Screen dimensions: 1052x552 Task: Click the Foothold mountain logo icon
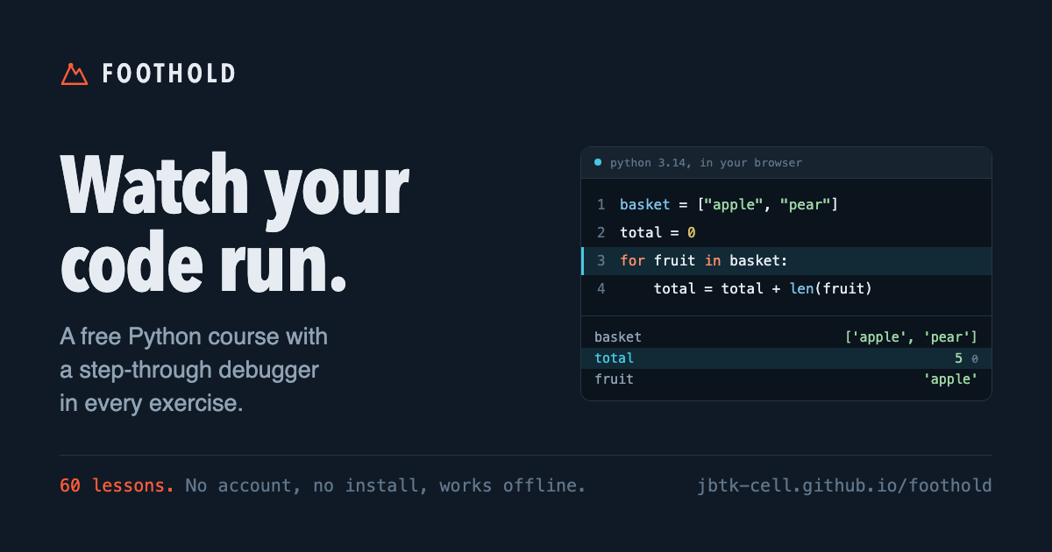click(x=75, y=74)
